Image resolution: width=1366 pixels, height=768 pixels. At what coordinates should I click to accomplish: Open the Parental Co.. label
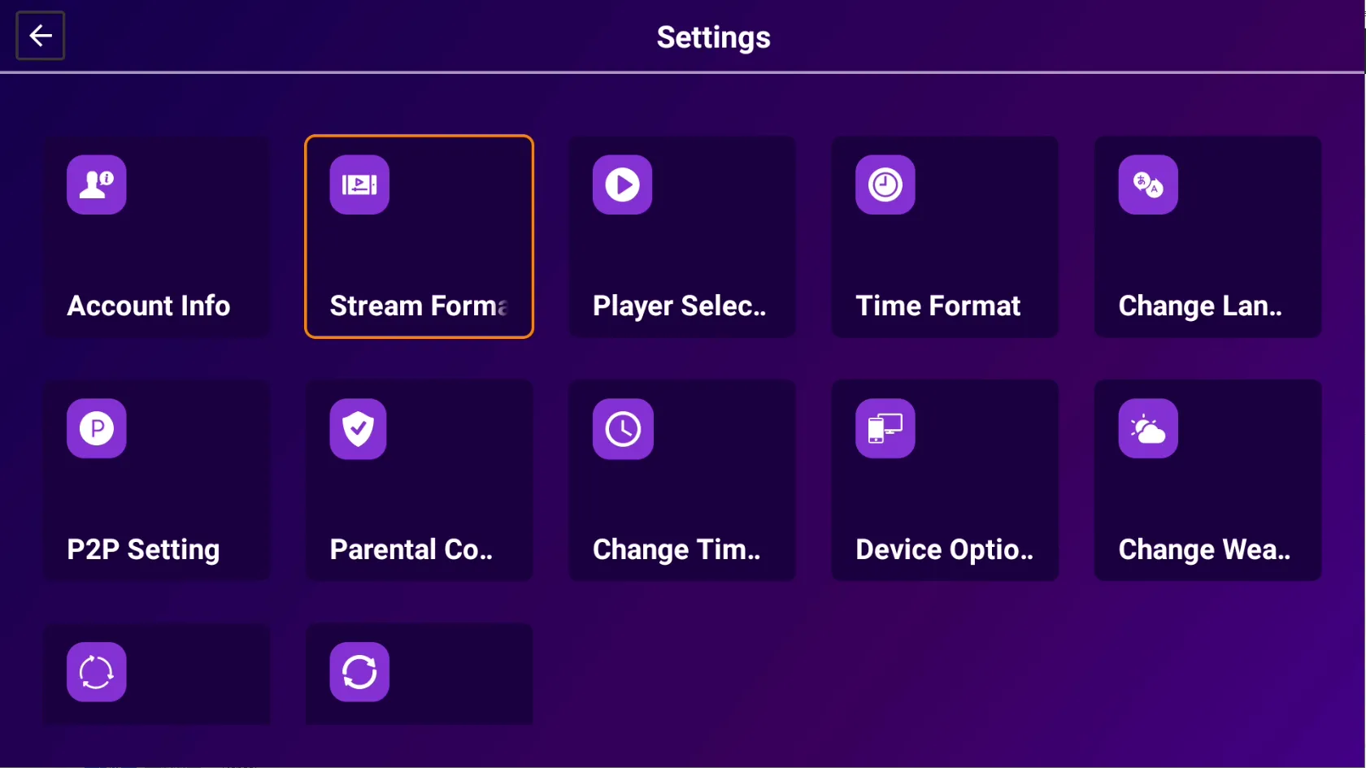pyautogui.click(x=411, y=549)
